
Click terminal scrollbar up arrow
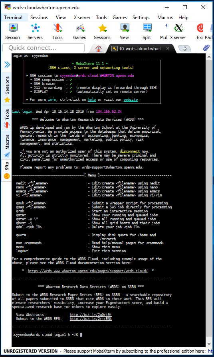coord(209,57)
